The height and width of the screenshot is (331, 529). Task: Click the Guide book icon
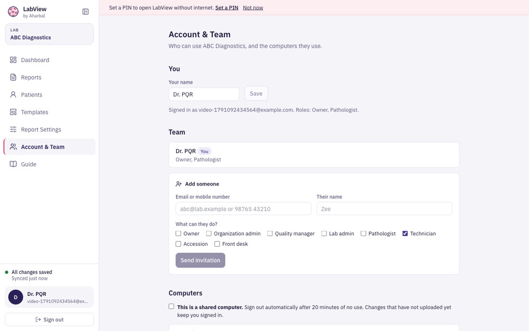pyautogui.click(x=13, y=164)
